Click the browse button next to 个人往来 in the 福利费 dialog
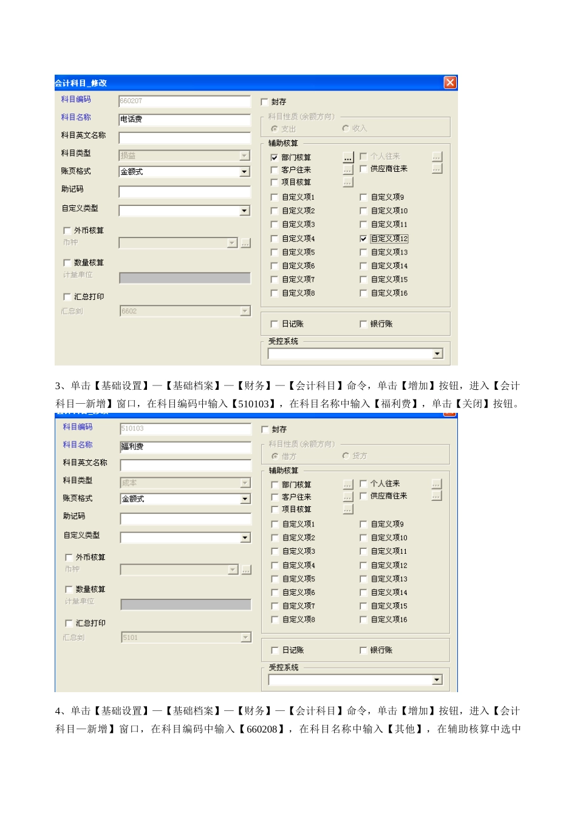 pos(437,484)
